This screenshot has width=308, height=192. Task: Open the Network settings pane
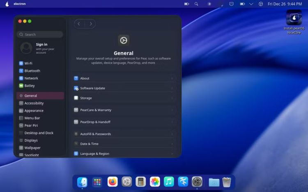click(31, 78)
